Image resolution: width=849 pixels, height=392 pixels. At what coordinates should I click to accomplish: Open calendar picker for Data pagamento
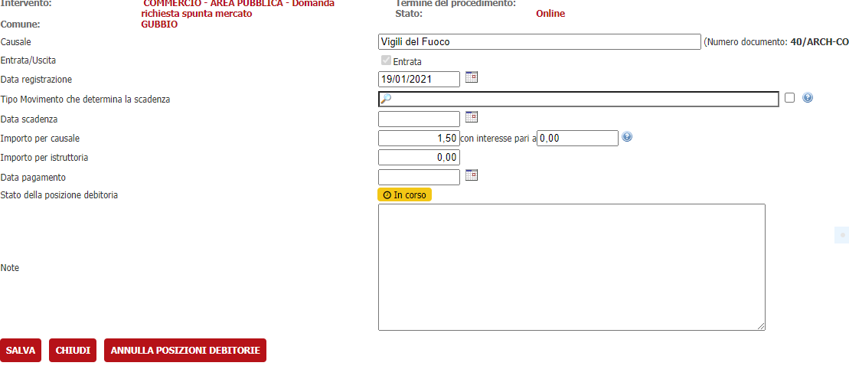(472, 175)
